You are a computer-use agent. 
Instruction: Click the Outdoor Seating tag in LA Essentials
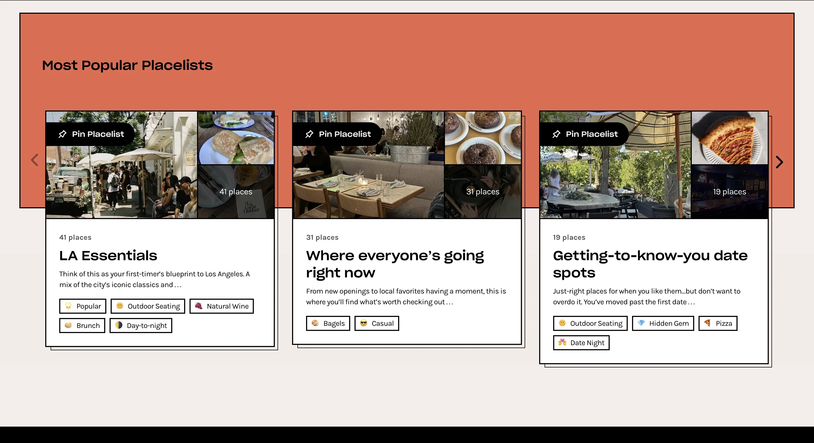point(148,306)
